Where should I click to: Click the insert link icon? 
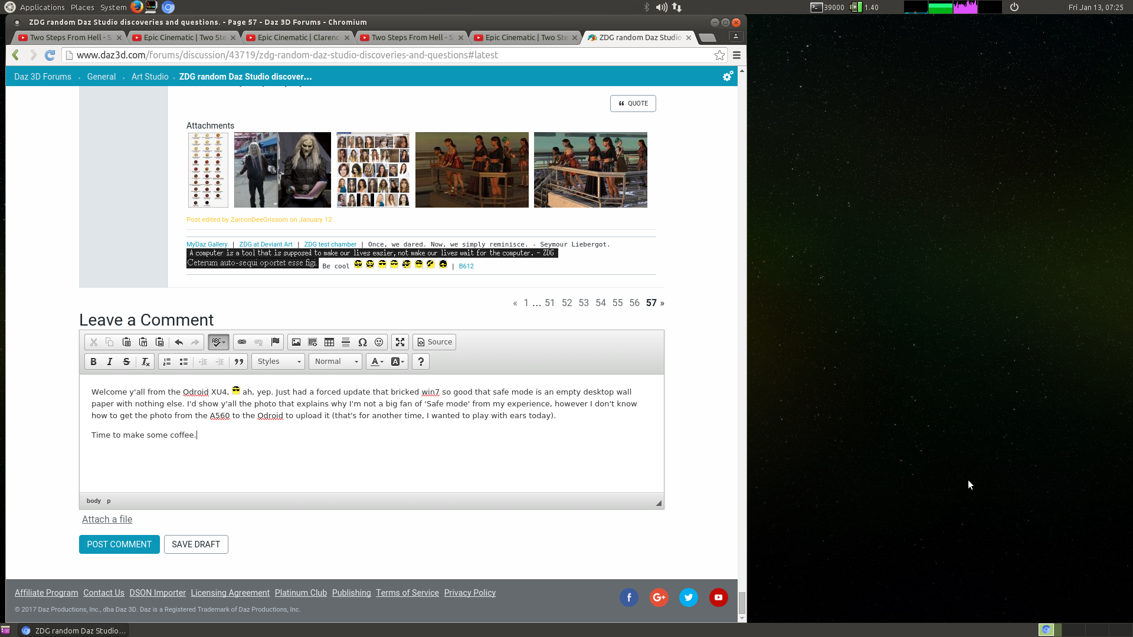click(x=242, y=342)
